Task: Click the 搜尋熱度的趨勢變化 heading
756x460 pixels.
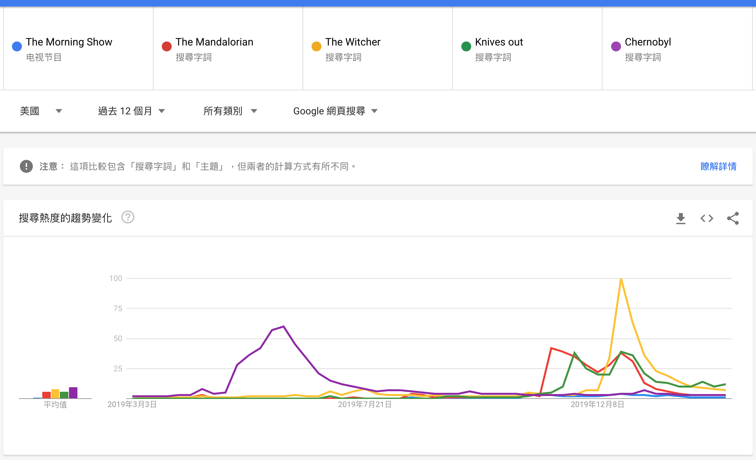Action: pos(65,218)
